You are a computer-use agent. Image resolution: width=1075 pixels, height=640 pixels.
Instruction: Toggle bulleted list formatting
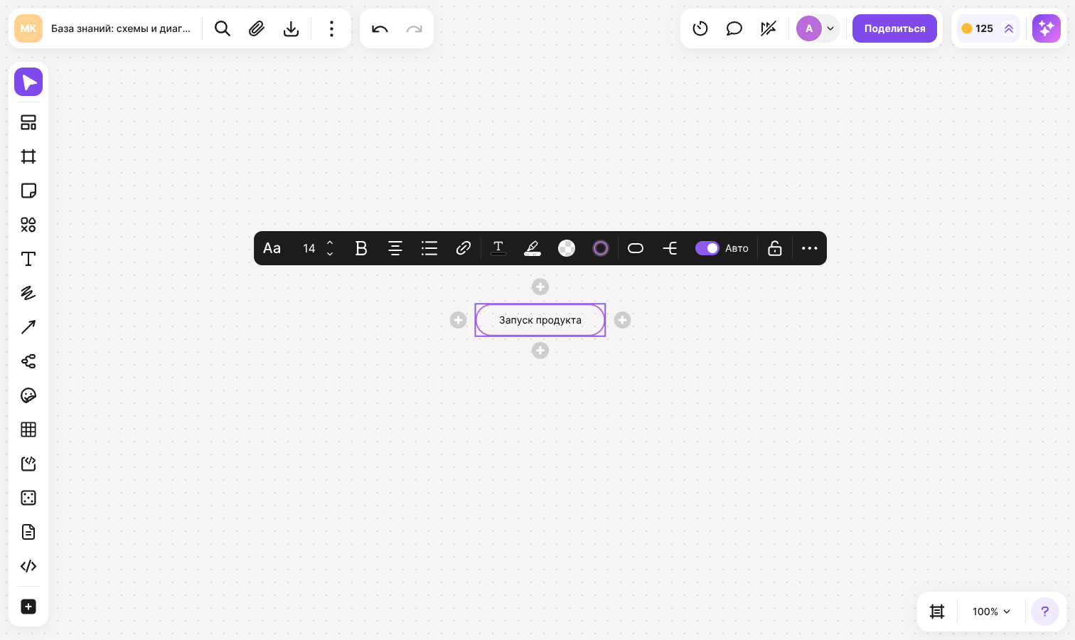coord(429,248)
